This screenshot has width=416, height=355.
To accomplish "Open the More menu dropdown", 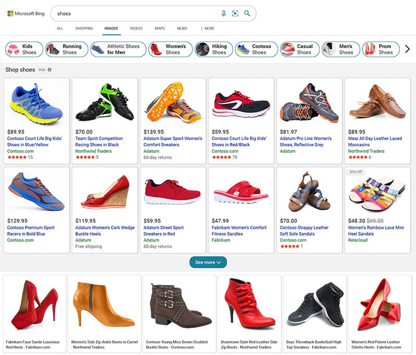I will [x=207, y=29].
